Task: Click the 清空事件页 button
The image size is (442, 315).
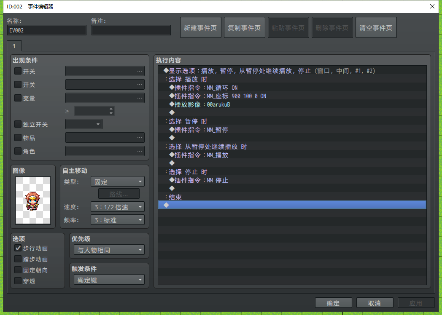Action: (x=376, y=28)
